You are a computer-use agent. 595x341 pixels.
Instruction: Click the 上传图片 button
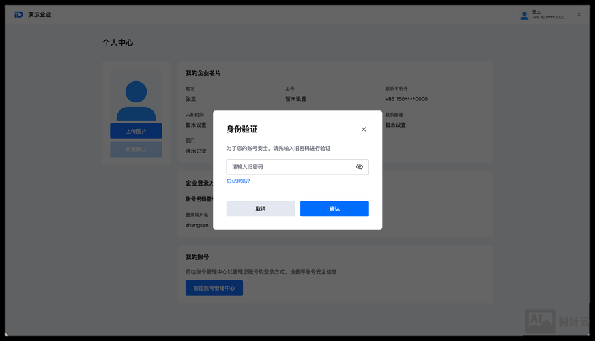136,131
